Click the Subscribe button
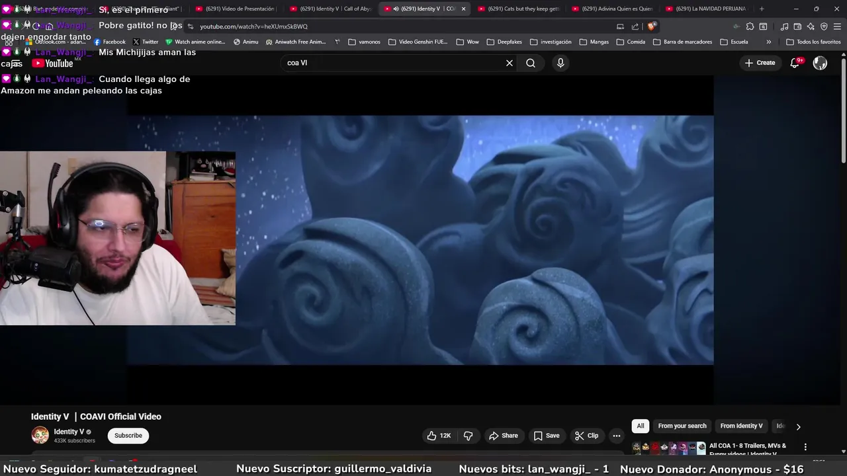 point(128,436)
